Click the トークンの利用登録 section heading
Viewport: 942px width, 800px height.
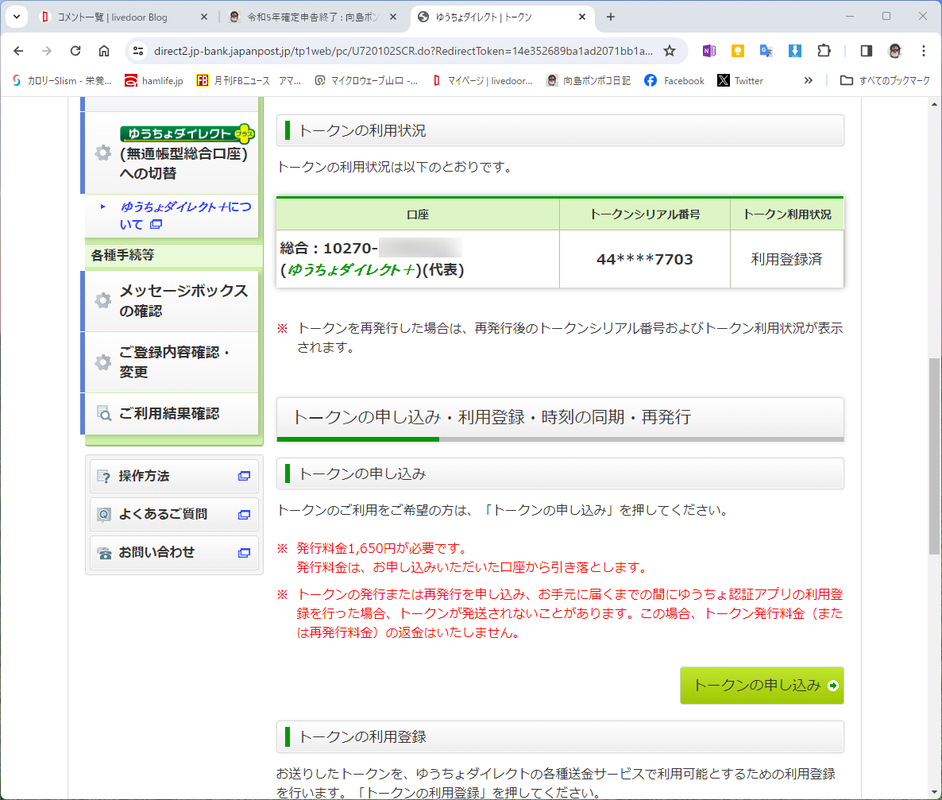(x=560, y=737)
